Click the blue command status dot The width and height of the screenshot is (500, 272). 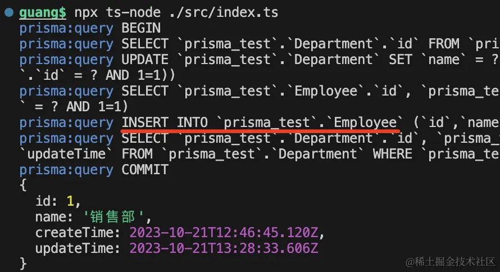pyautogui.click(x=8, y=12)
